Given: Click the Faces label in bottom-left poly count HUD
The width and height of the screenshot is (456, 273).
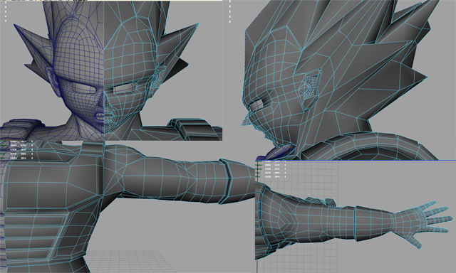Looking at the screenshot, I should tap(3, 150).
